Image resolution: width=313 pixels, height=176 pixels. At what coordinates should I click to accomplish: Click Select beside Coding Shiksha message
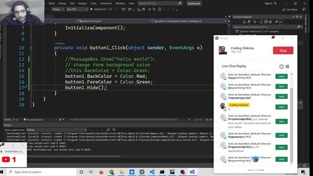[x=282, y=107]
